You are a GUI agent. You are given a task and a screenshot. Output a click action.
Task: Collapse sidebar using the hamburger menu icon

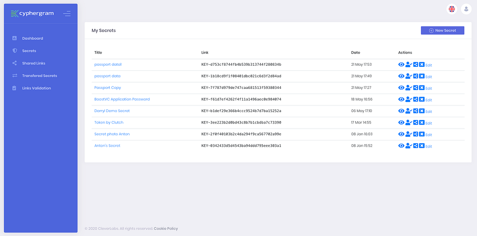(x=67, y=13)
